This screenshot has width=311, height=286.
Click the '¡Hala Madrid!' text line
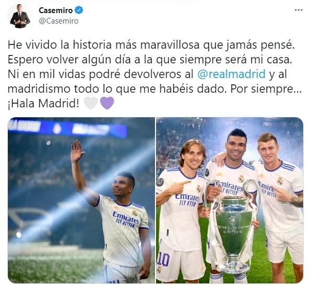pos(43,103)
